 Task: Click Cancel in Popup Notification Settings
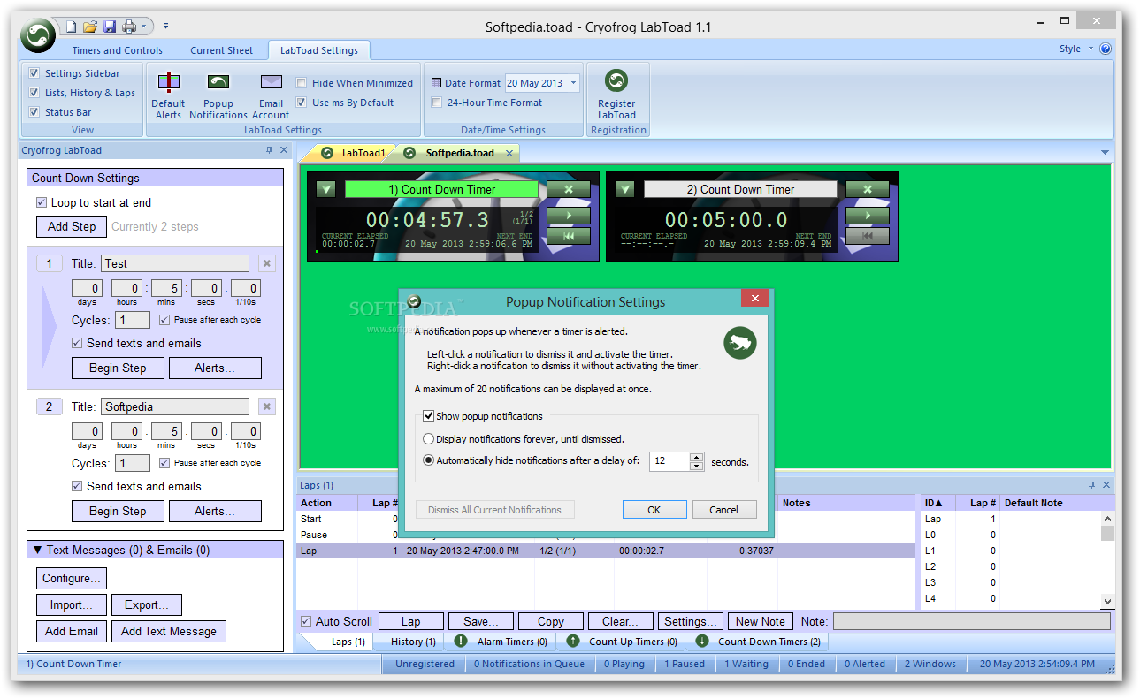723,510
